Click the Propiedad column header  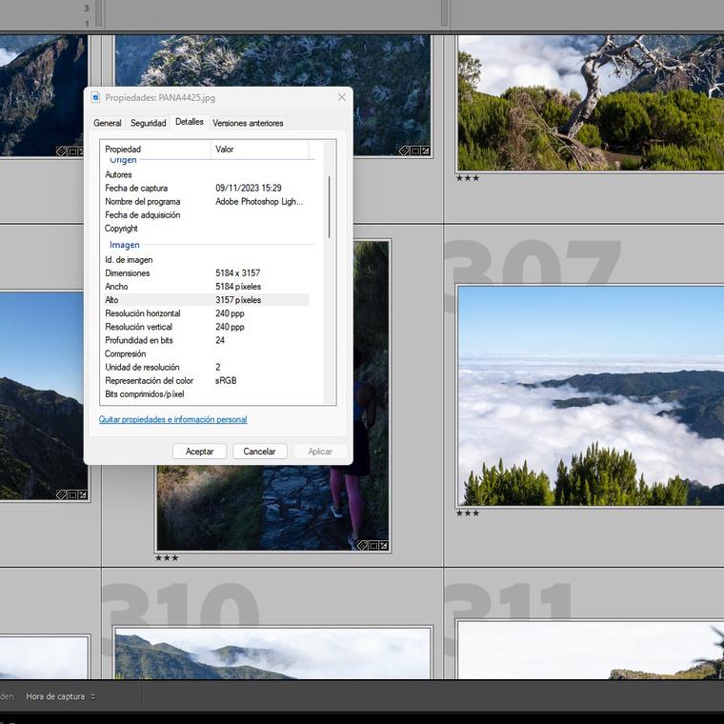click(154, 150)
